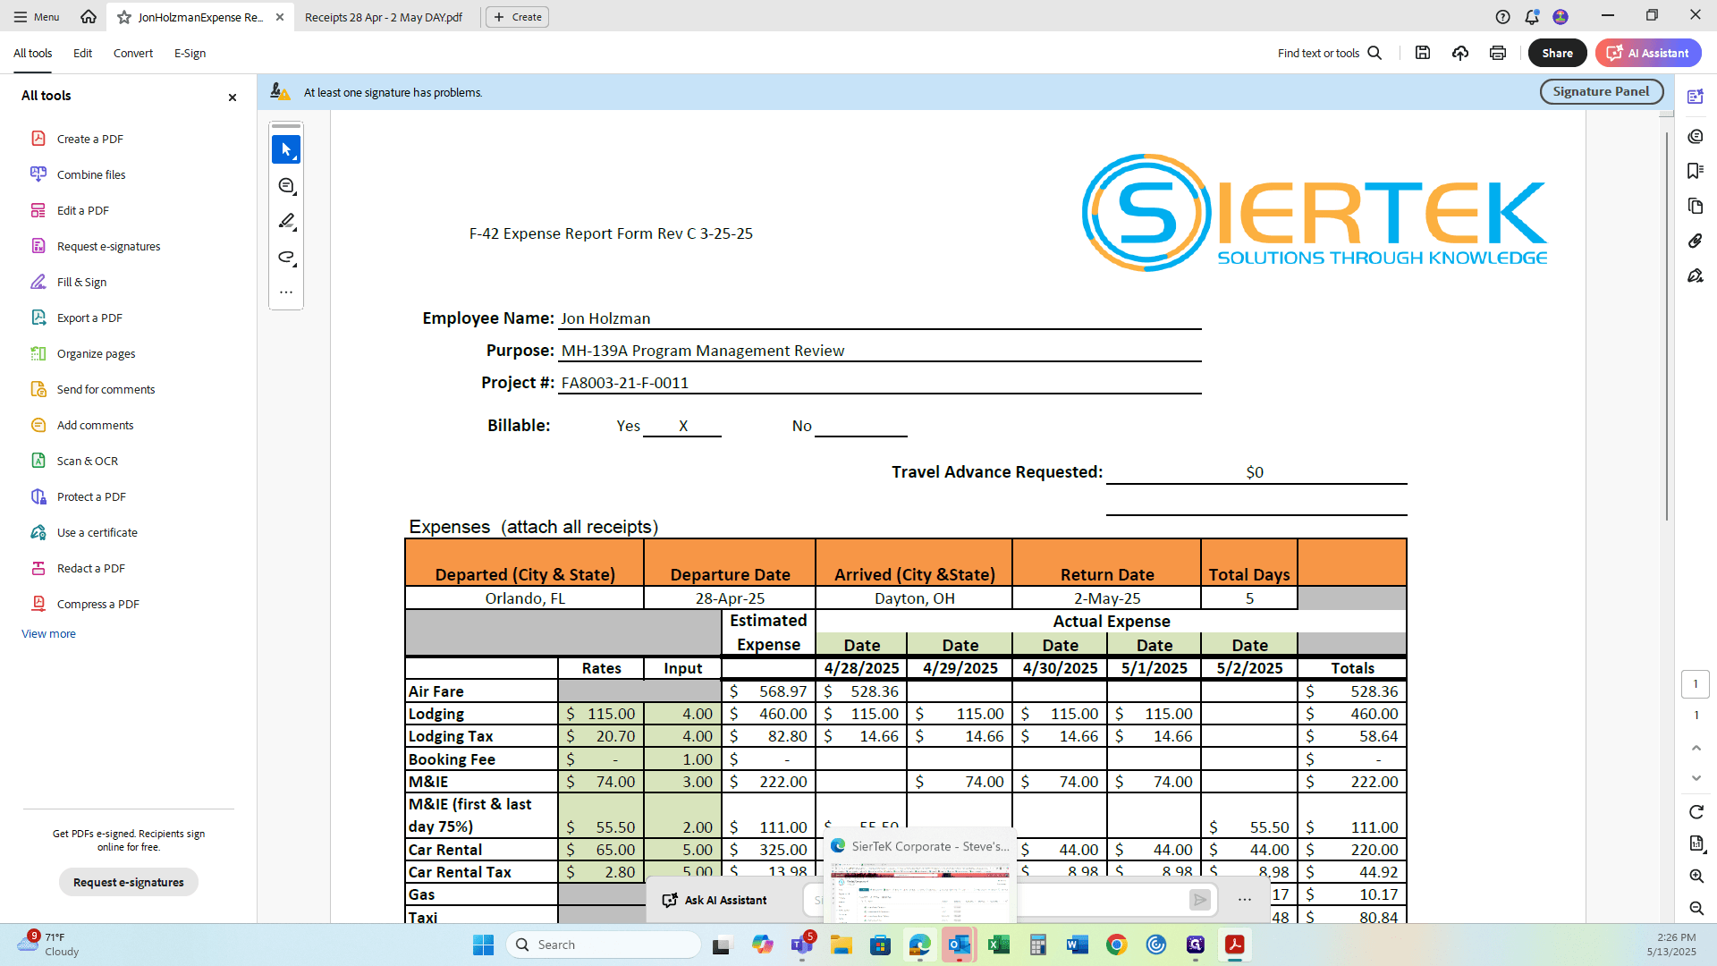
Task: Pick the add comment quick tool
Action: pyautogui.click(x=286, y=185)
